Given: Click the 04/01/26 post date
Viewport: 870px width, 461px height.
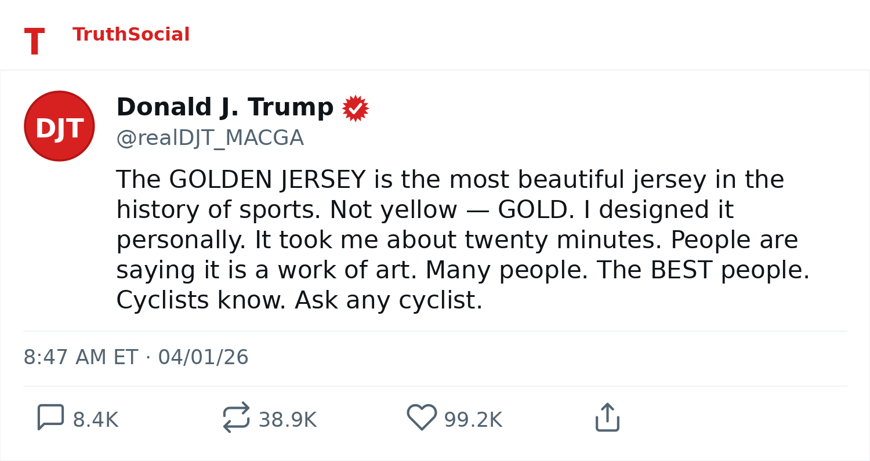Looking at the screenshot, I should pos(203,358).
